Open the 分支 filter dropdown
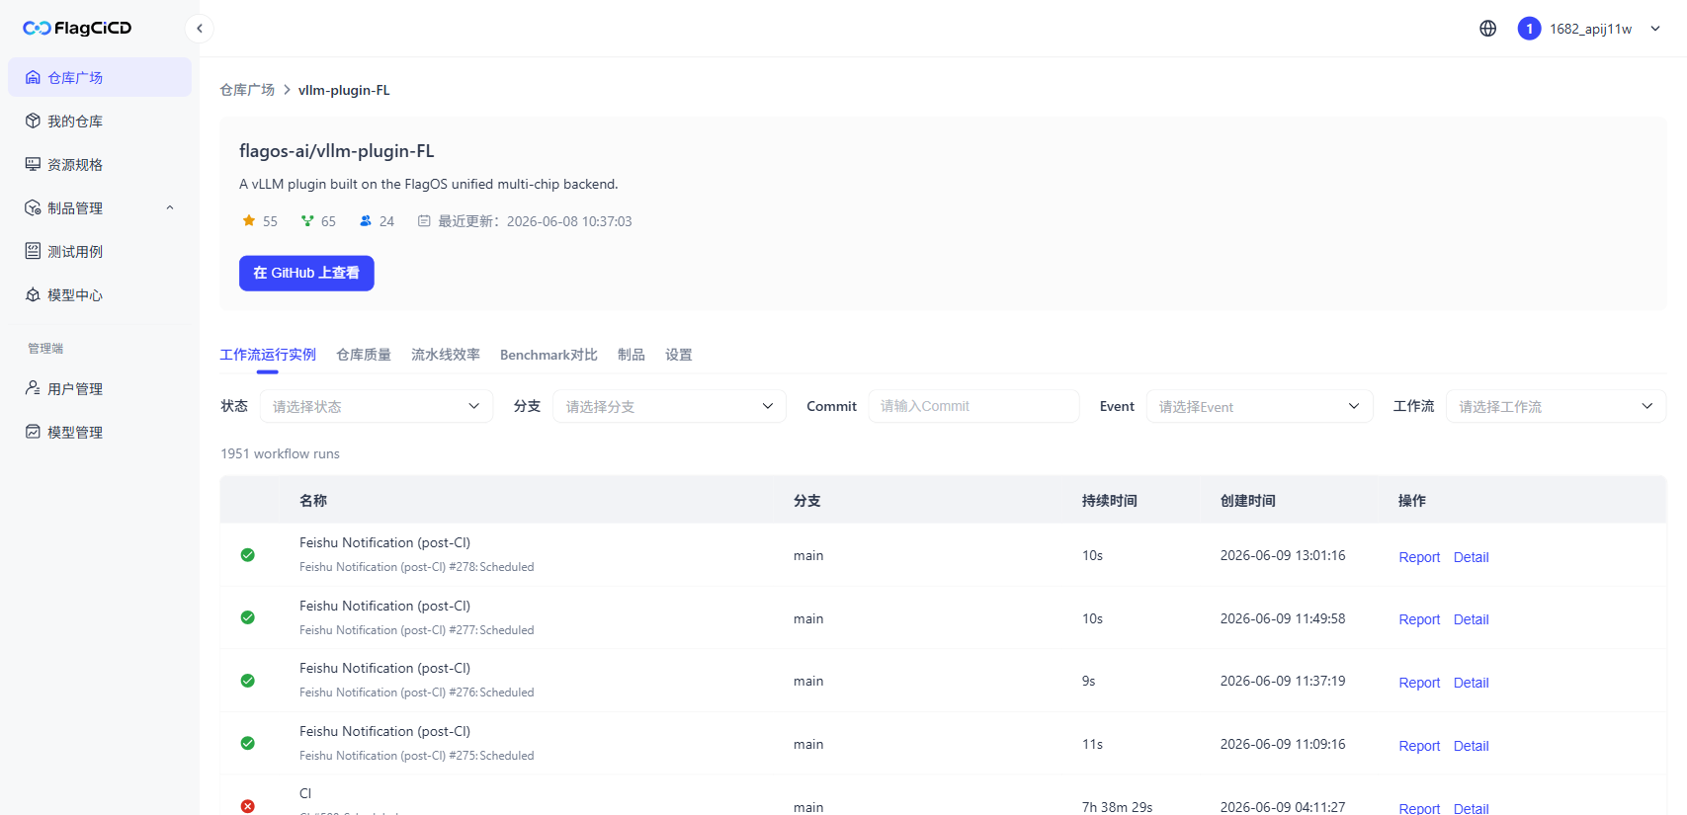This screenshot has height=815, width=1687. [x=669, y=406]
